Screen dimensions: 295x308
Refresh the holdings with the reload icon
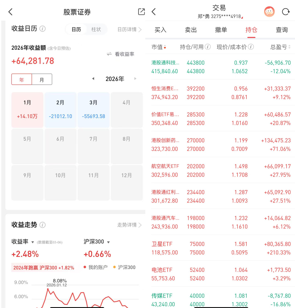click(286, 12)
